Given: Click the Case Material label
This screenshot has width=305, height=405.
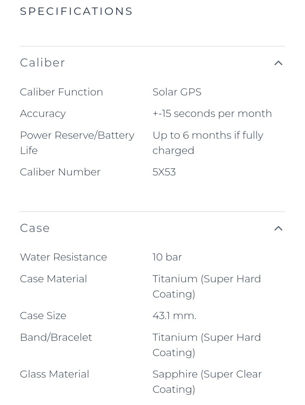Looking at the screenshot, I should [54, 279].
